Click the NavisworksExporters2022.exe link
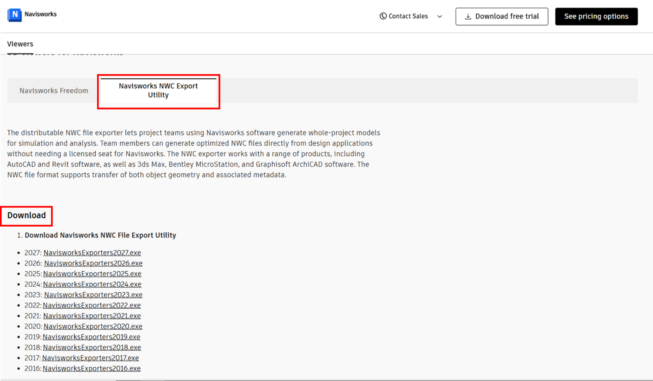This screenshot has width=653, height=381. click(x=92, y=305)
